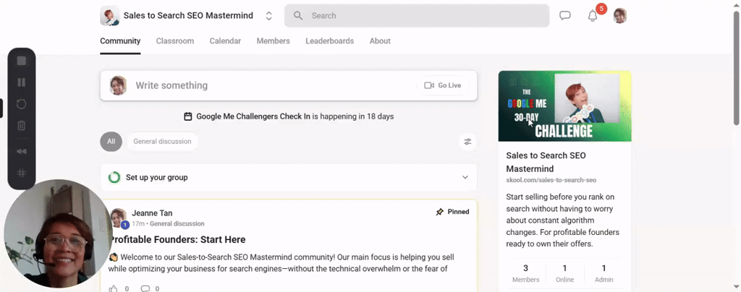
Task: Focus the Search input field
Action: coord(417,16)
